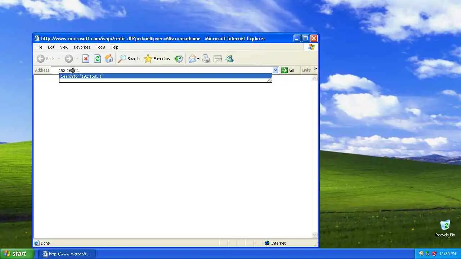Open the Help menu
This screenshot has width=461, height=259.
click(114, 47)
